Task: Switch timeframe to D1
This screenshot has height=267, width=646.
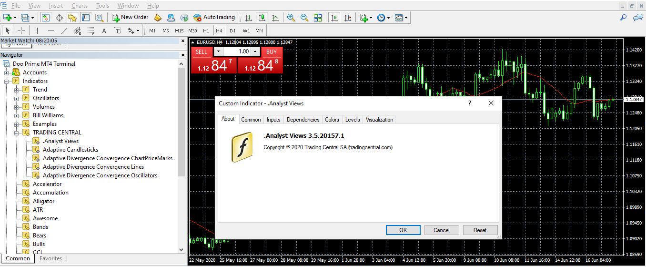Action: click(232, 31)
